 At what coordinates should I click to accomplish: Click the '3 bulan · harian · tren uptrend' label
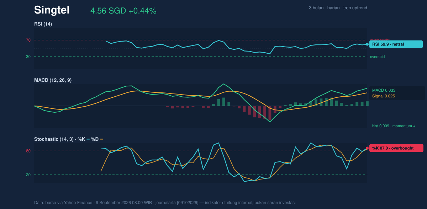338,8
